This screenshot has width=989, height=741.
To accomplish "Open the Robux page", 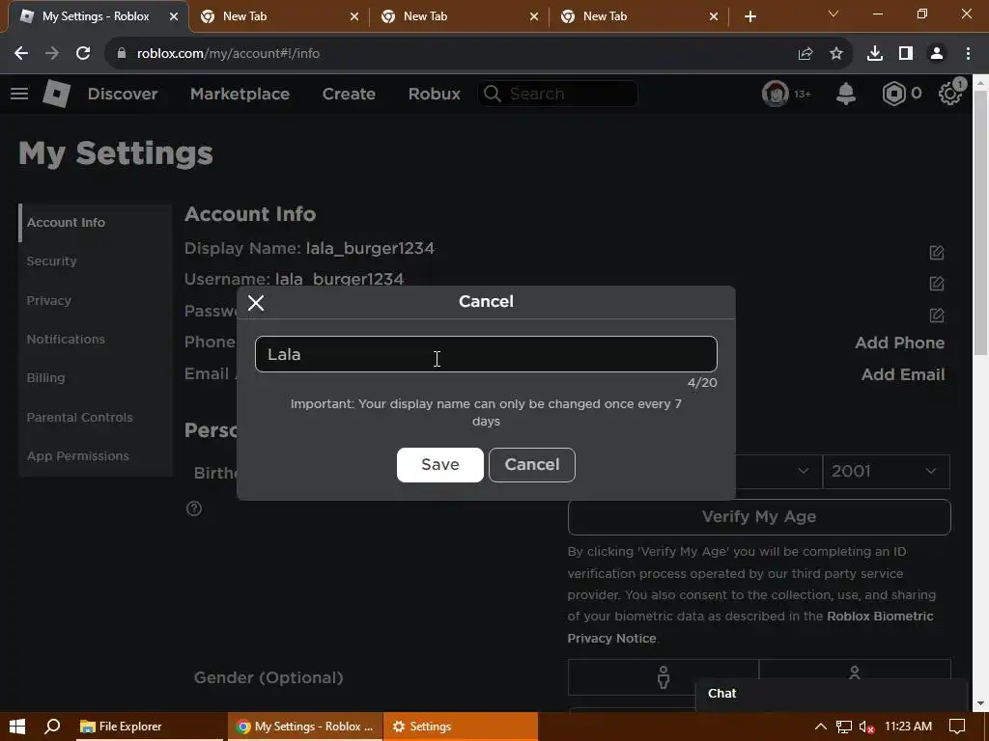I will coord(434,94).
